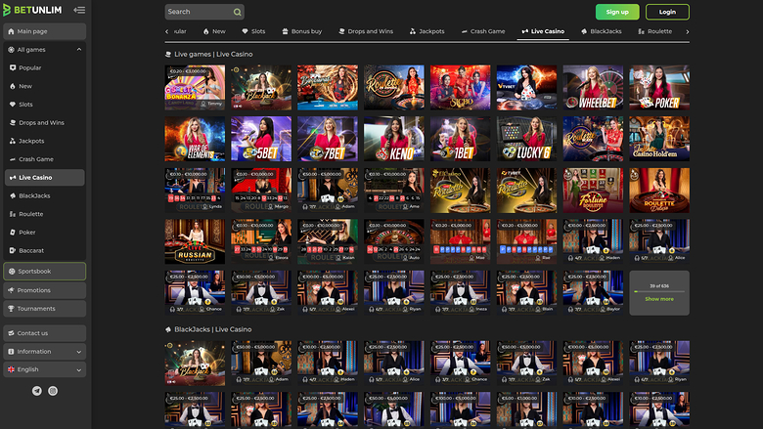Open Telegram via the sidebar icon
763x429 pixels.
(37, 391)
